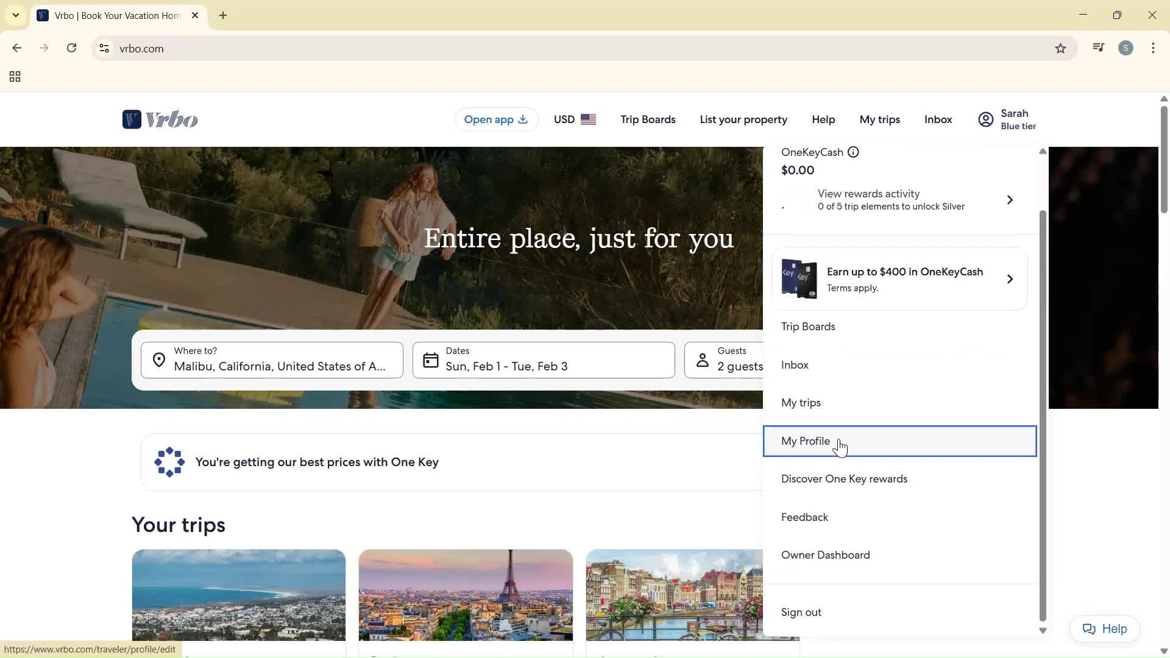Click the account menu scrollbar
Image resolution: width=1170 pixels, height=658 pixels.
point(1043,414)
